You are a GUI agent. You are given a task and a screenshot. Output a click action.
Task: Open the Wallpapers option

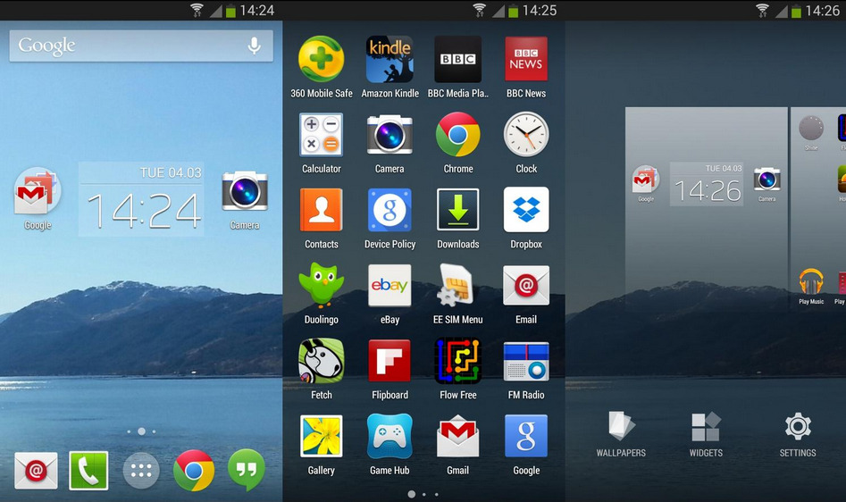coord(621,434)
